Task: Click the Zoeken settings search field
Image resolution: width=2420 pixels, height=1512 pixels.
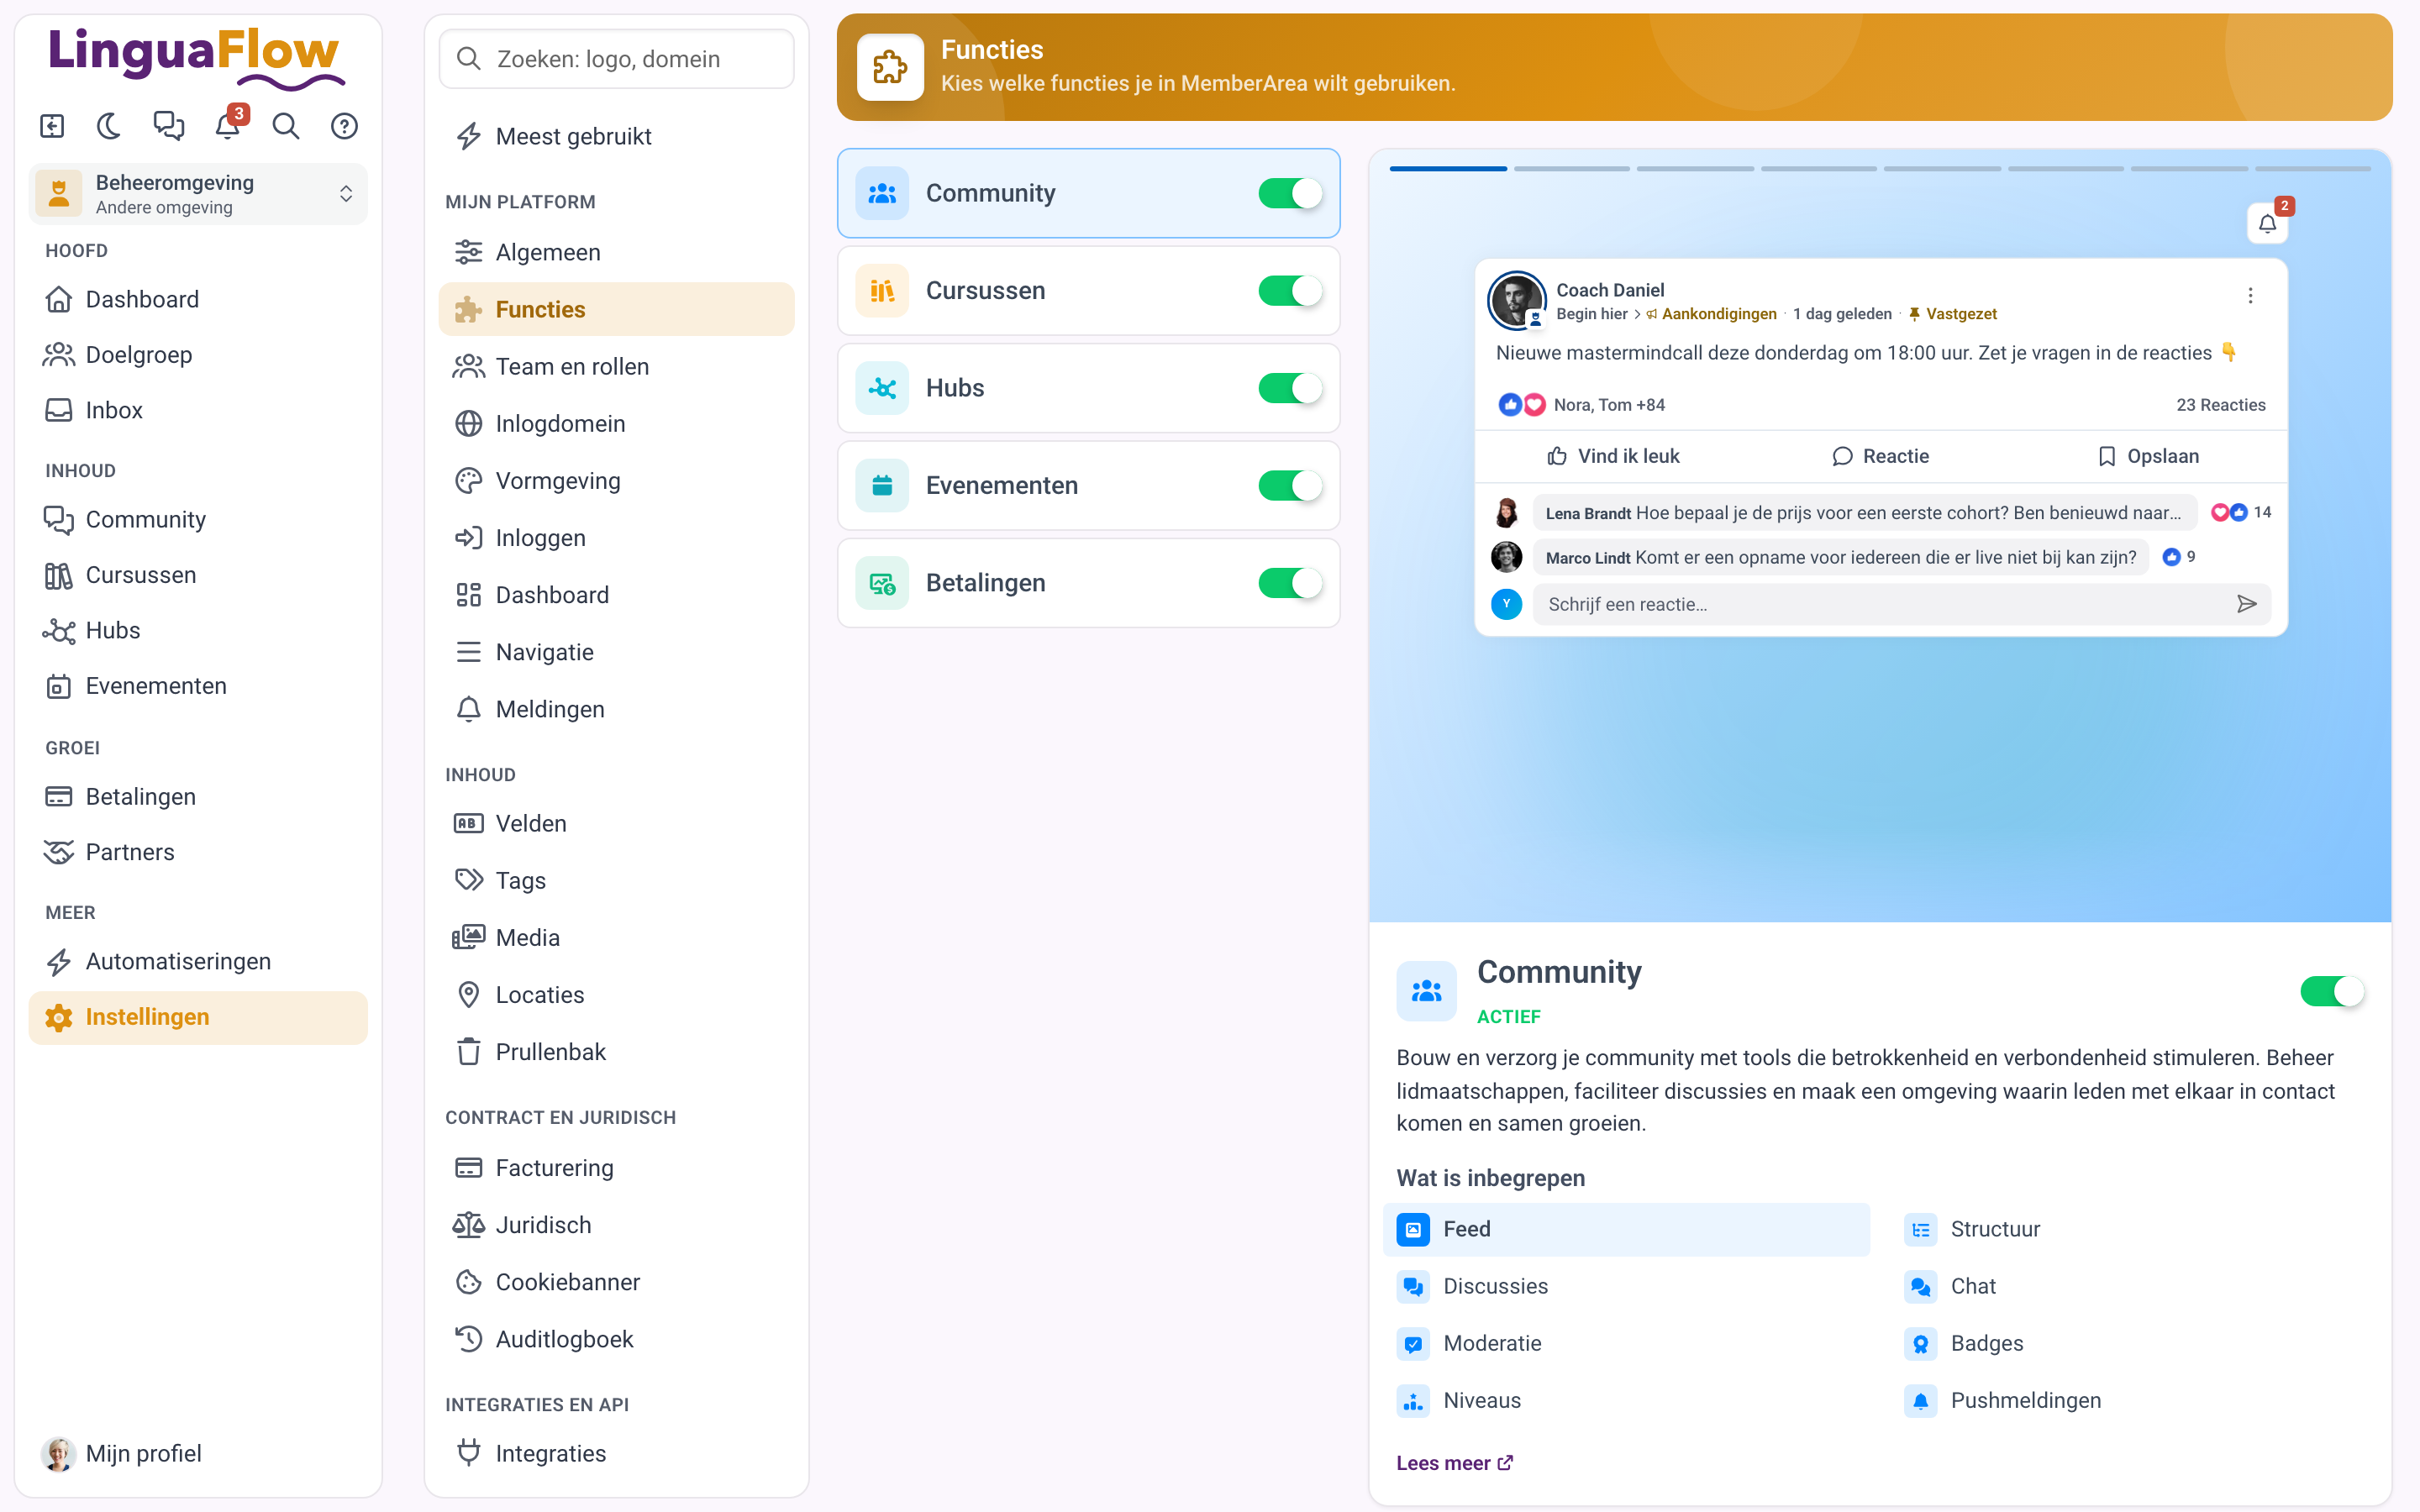Action: (x=616, y=59)
